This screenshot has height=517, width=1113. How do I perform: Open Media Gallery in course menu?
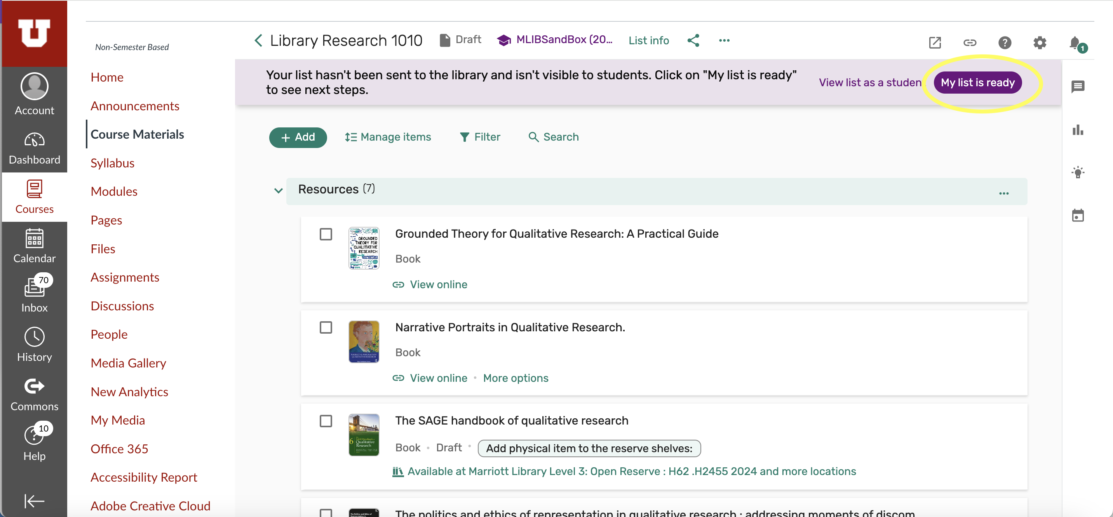click(128, 363)
